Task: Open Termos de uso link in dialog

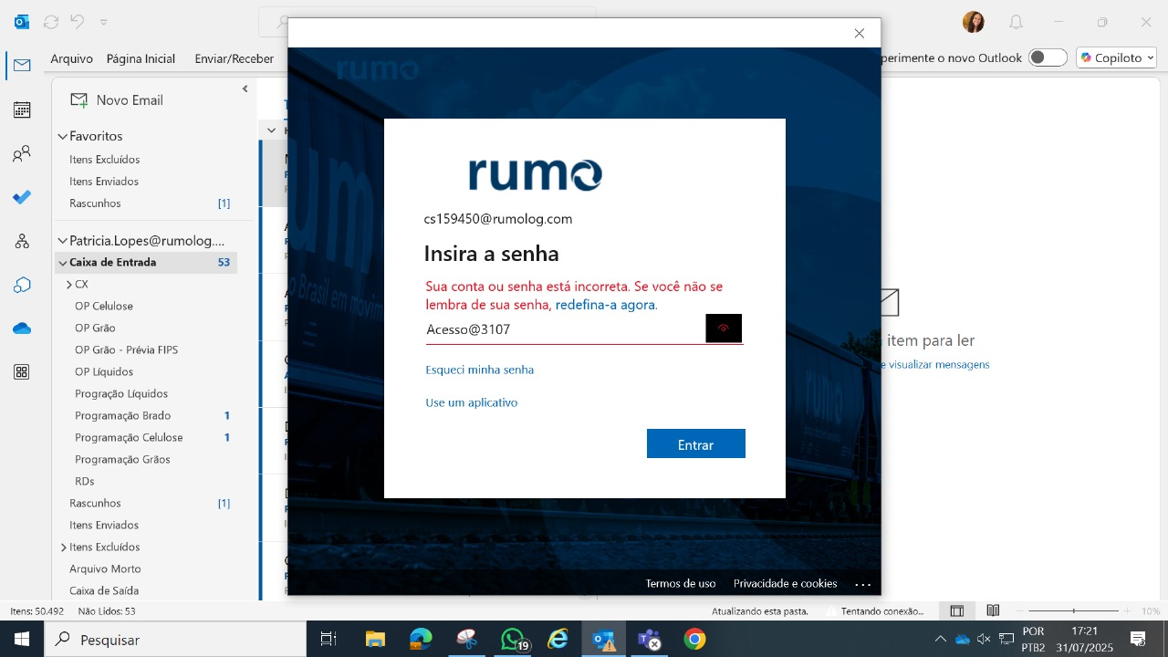Action: click(x=681, y=583)
